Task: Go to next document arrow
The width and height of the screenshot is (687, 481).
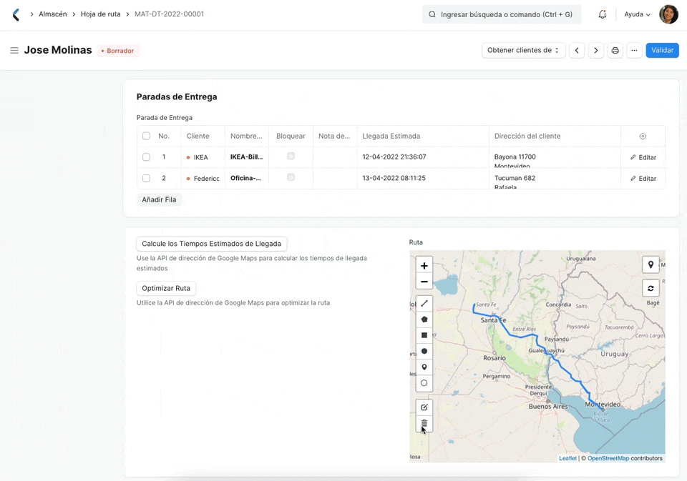Action: point(596,50)
